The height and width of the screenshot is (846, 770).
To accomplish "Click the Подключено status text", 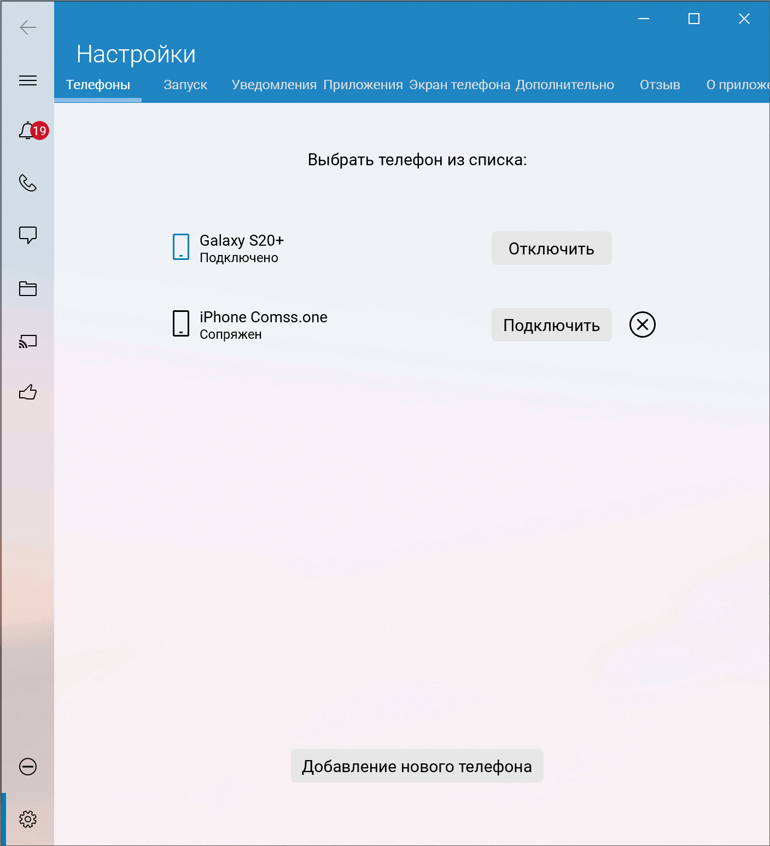I will [239, 258].
